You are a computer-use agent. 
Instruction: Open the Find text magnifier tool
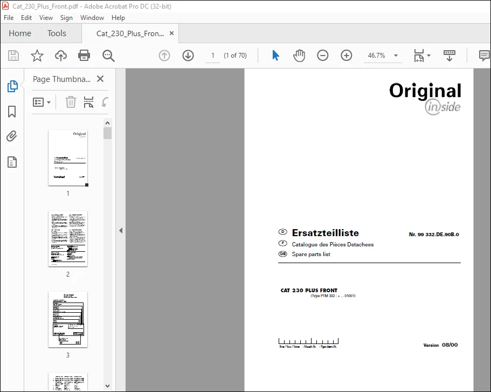108,56
